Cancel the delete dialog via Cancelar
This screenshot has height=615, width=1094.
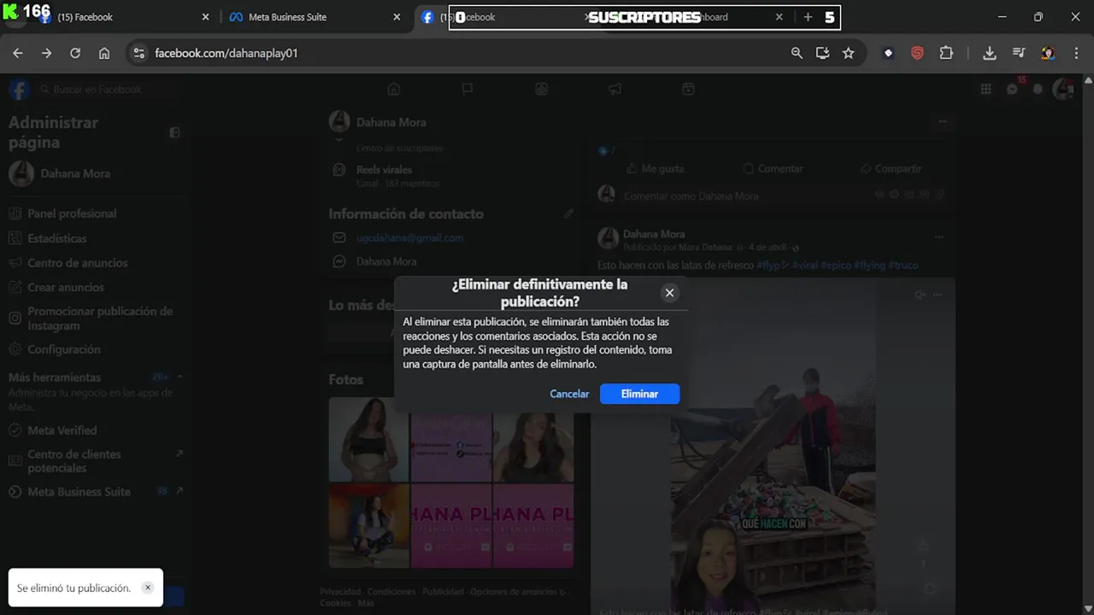tap(569, 394)
